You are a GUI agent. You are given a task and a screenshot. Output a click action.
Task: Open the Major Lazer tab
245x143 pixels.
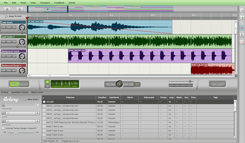tap(37, 92)
